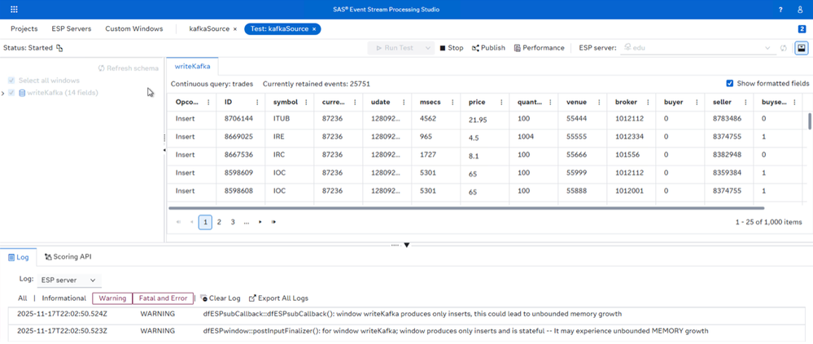Click Refresh schema
This screenshot has height=344, width=813.
pos(129,68)
